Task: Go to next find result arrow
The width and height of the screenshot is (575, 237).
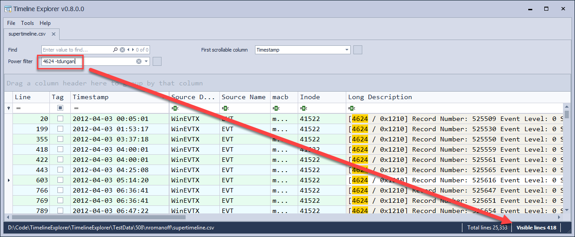Action: coord(132,50)
